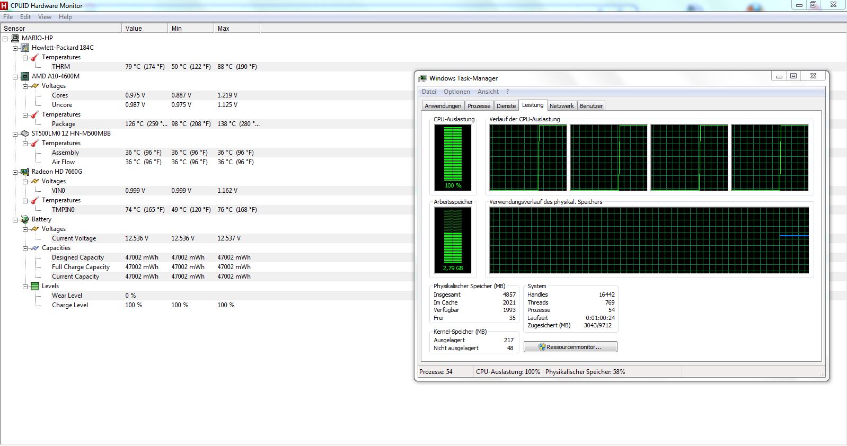Collapse the AMD A10-4600M node
Image resolution: width=847 pixels, height=446 pixels.
(x=15, y=76)
